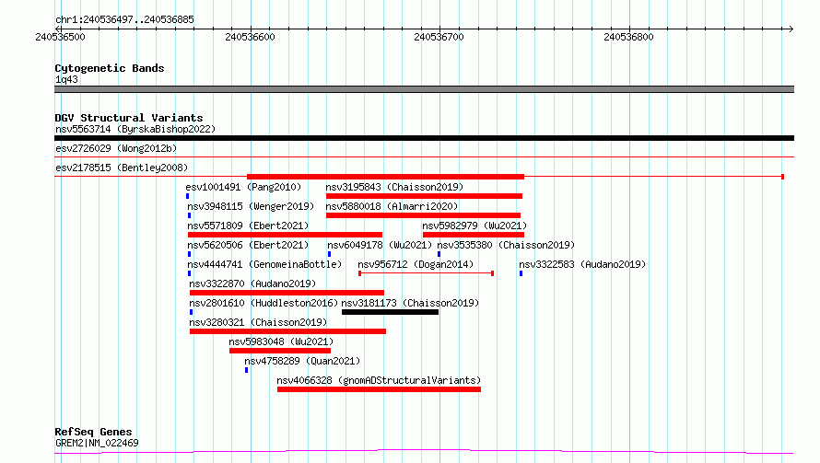Viewport: 820px width, 463px height.
Task: Click blue marker under nsv3948115 (Wenger2019)
Action: click(189, 215)
